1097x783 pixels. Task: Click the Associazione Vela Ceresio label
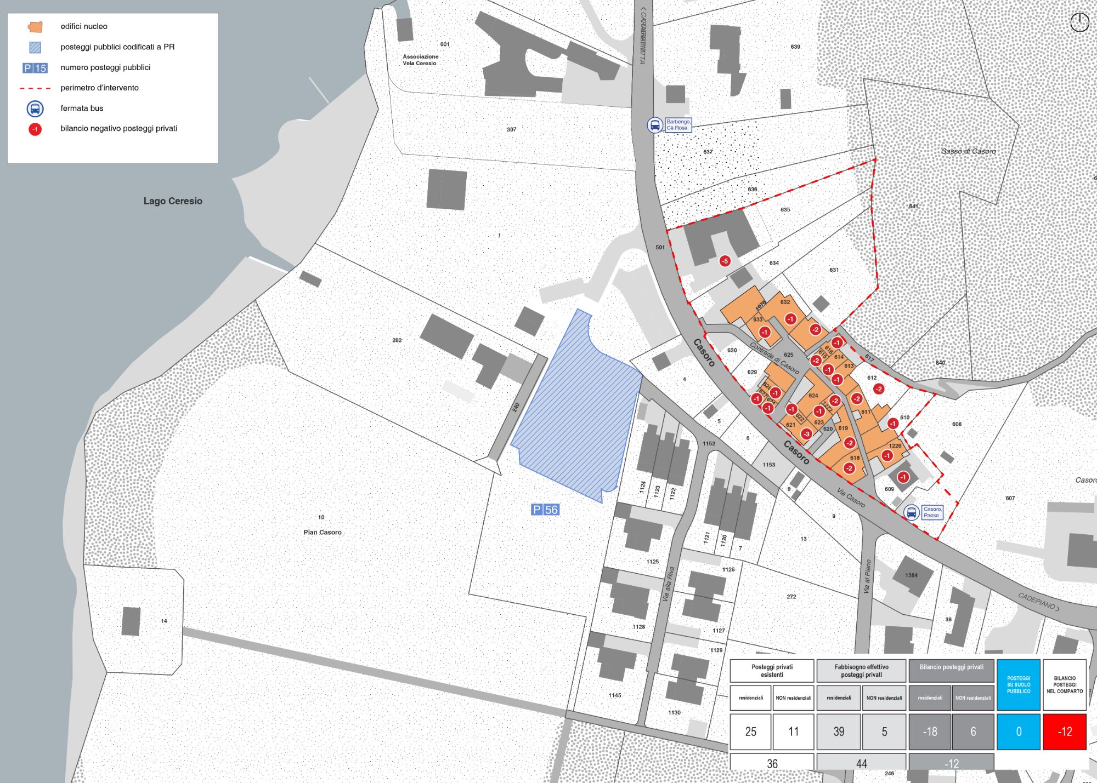point(420,60)
